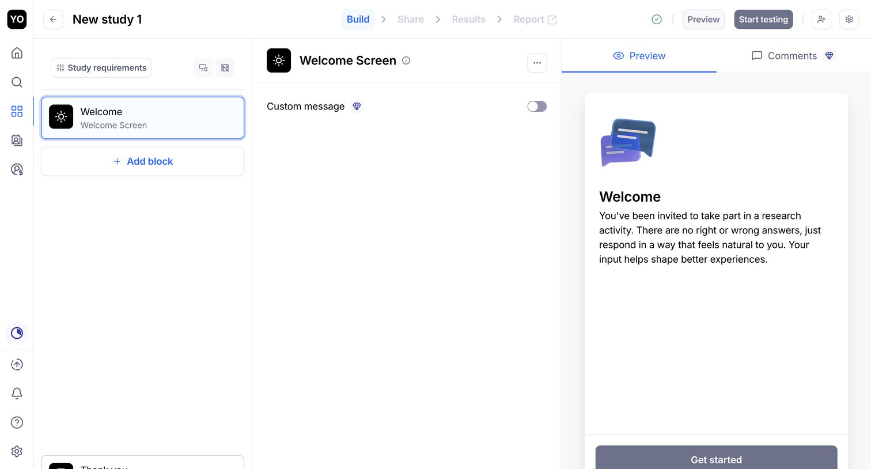Click the YO workspace logo
The width and height of the screenshot is (871, 469).
click(17, 19)
